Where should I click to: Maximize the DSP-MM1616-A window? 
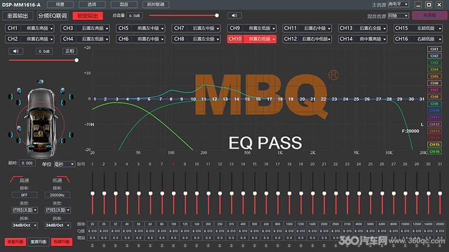(x=429, y=4)
